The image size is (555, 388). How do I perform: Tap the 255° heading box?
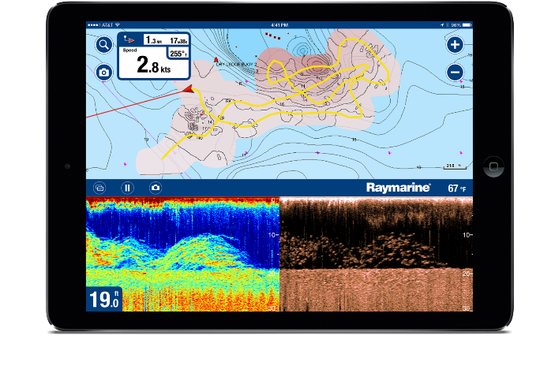pos(178,54)
